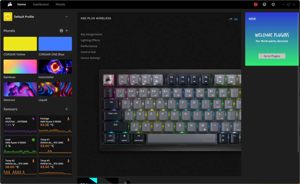
Task: Select the Interstellar mural thumbnail
Action: (55, 67)
